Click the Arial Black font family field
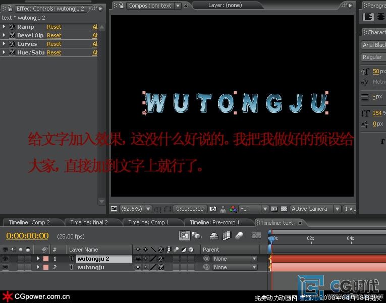 point(373,45)
